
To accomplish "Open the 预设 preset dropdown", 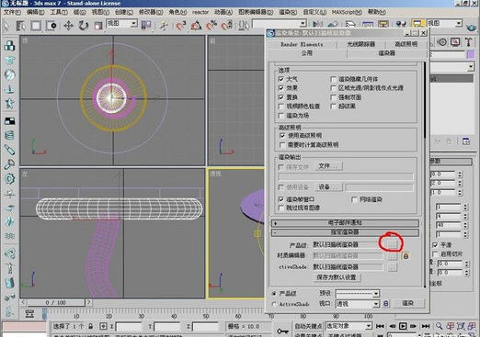I will pos(358,294).
